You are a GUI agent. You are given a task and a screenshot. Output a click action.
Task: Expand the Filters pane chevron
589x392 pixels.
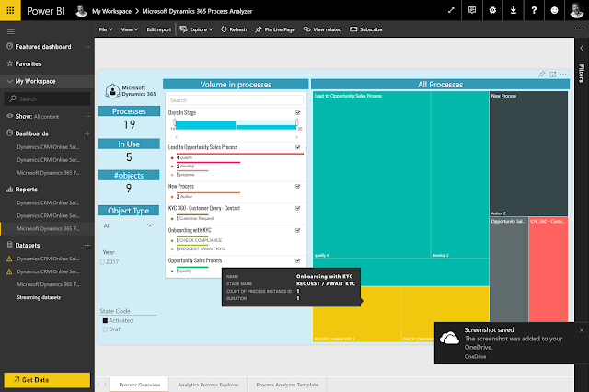(581, 49)
